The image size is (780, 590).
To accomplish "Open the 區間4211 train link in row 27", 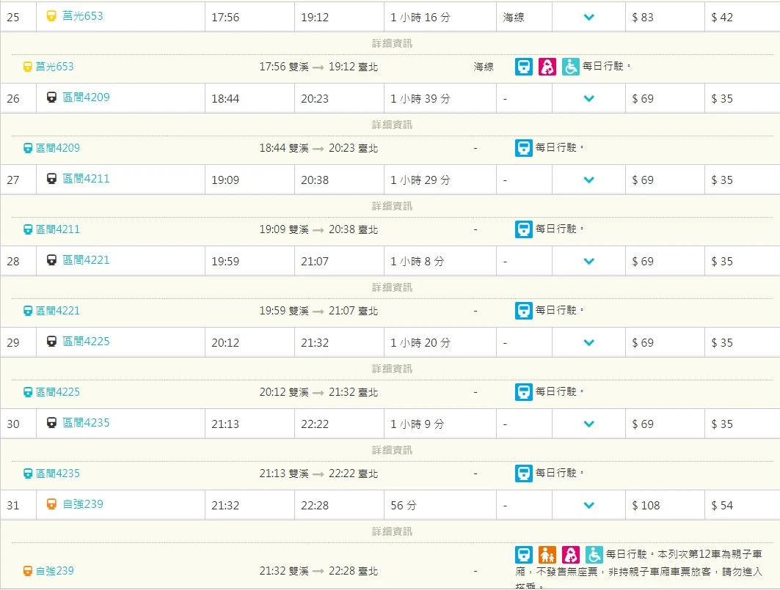I will coord(86,179).
